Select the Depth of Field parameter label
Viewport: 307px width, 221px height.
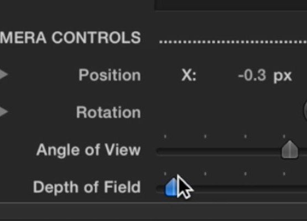coord(87,187)
